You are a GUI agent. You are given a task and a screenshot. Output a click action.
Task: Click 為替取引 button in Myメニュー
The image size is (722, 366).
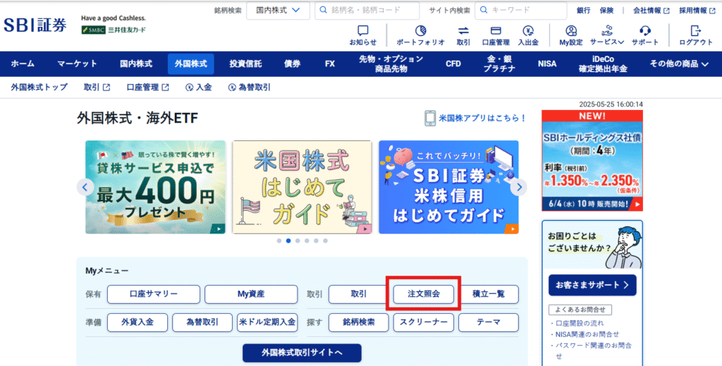pyautogui.click(x=202, y=322)
